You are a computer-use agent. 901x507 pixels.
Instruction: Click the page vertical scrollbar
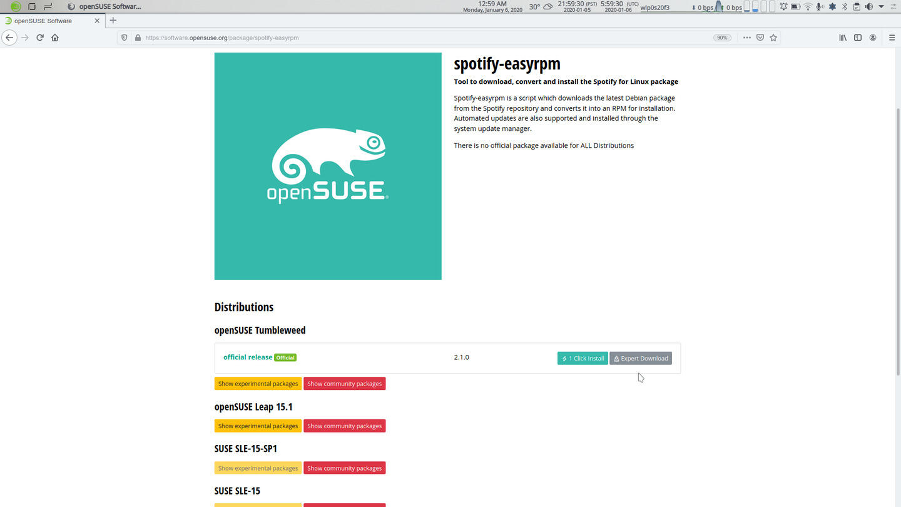pyautogui.click(x=897, y=241)
